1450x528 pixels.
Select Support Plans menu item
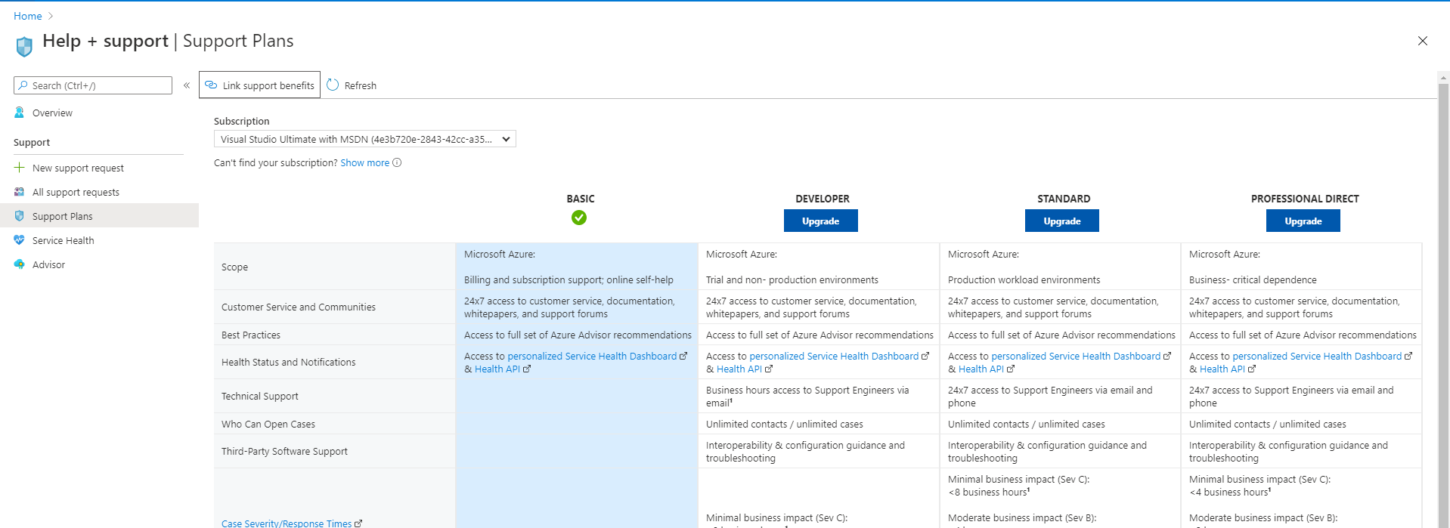pos(99,216)
